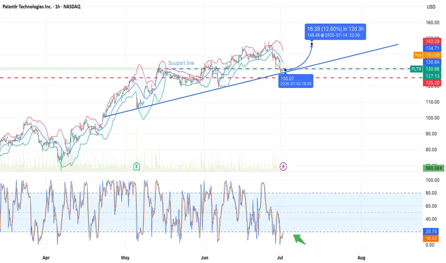Click the May label on time axis
The image size is (446, 263).
(x=125, y=258)
